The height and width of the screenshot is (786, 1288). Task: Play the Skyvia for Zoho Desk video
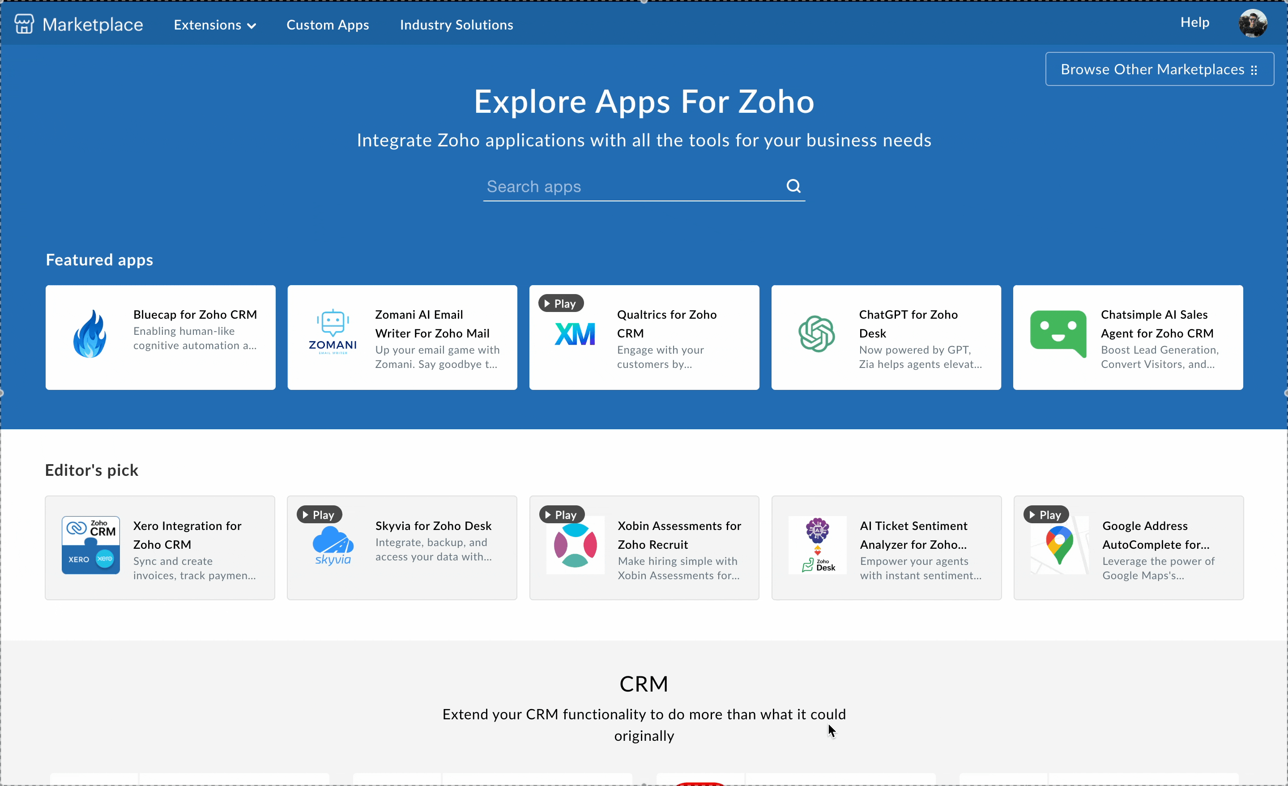click(x=319, y=515)
